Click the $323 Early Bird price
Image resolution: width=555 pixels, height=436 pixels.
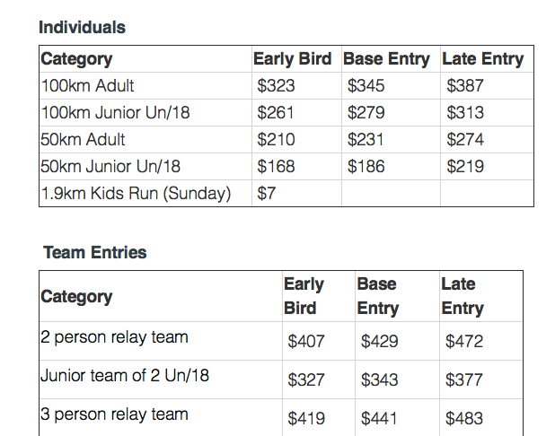[276, 85]
